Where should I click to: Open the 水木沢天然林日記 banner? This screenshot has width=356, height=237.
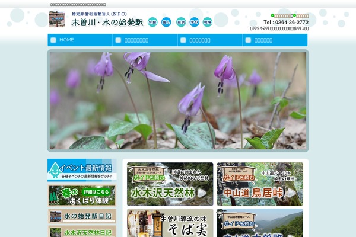point(82,231)
